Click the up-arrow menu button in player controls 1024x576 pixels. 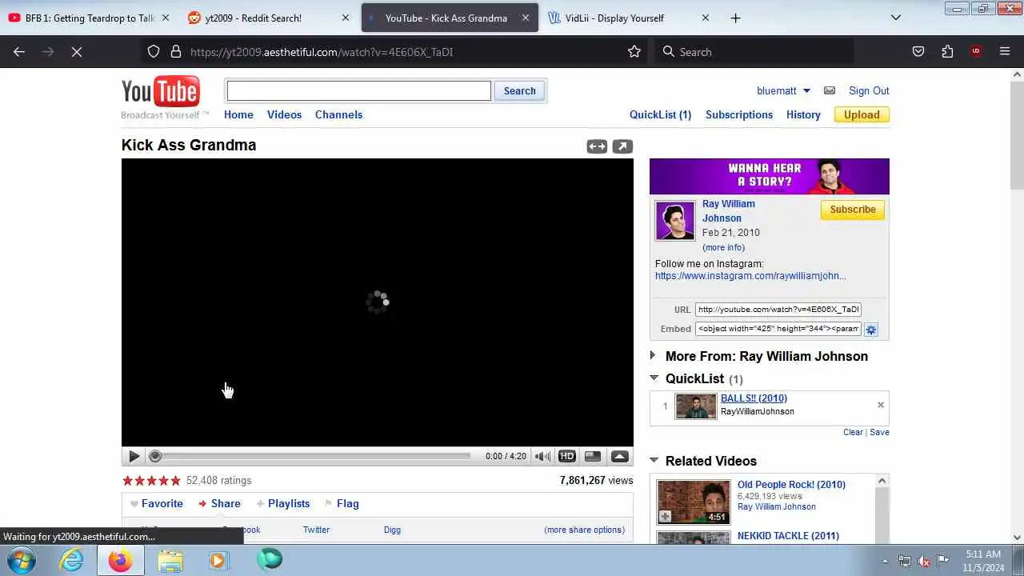[620, 456]
